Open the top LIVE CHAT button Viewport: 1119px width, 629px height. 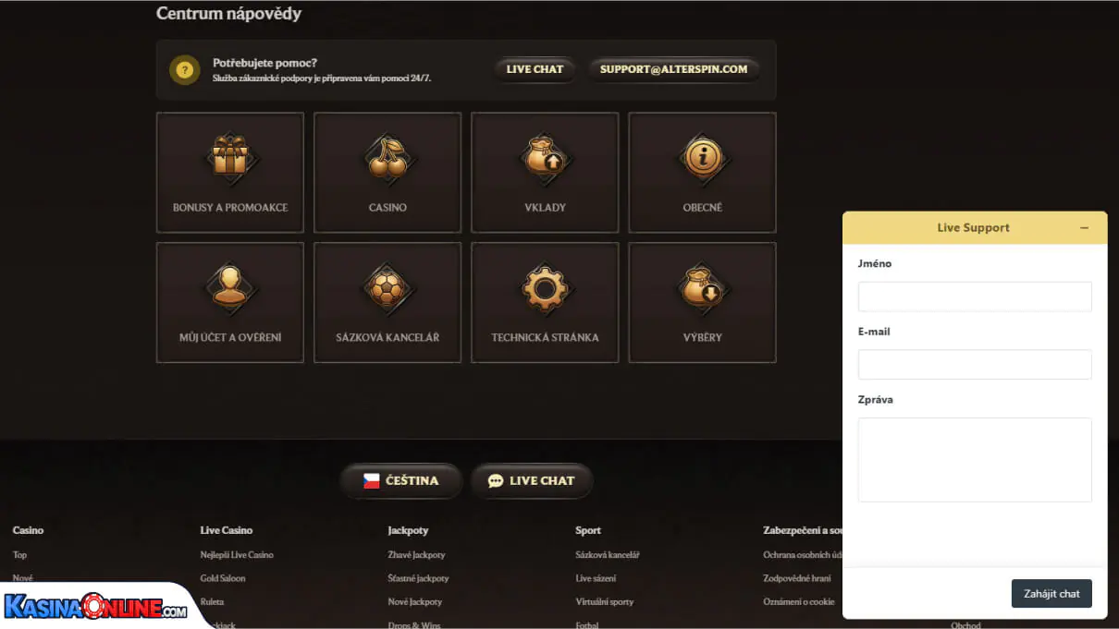pyautogui.click(x=534, y=68)
